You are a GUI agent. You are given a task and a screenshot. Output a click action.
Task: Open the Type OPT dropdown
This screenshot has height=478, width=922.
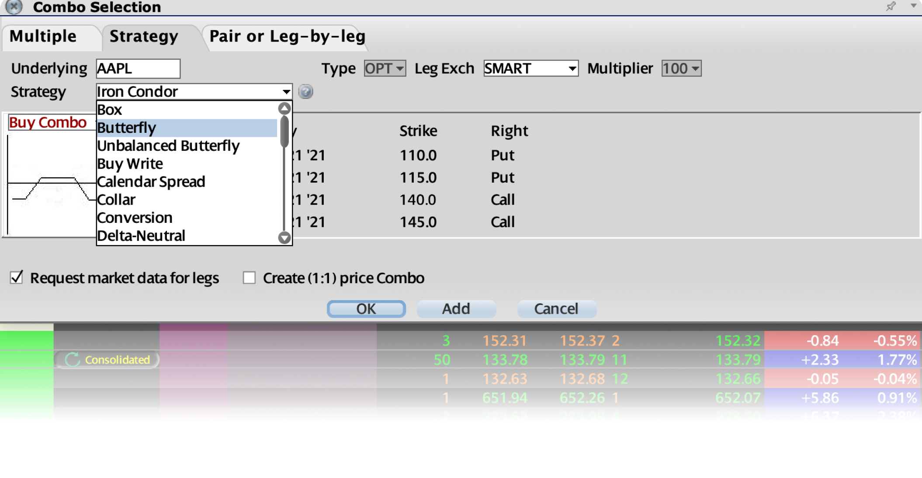click(385, 69)
